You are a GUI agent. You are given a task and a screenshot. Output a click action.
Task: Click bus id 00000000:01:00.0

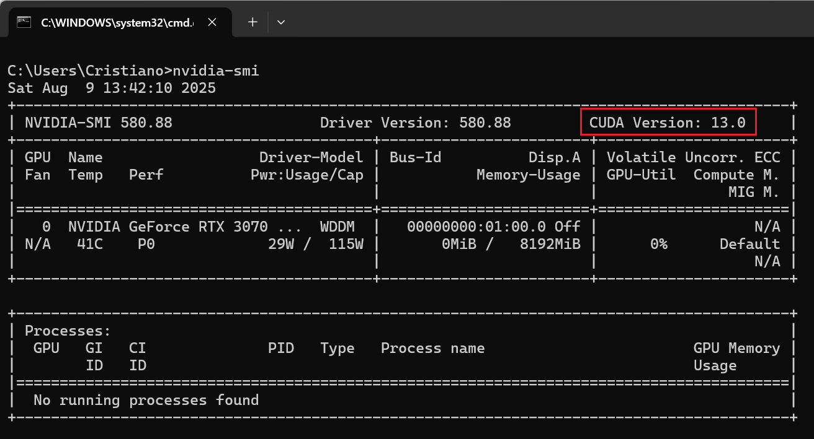[476, 227]
